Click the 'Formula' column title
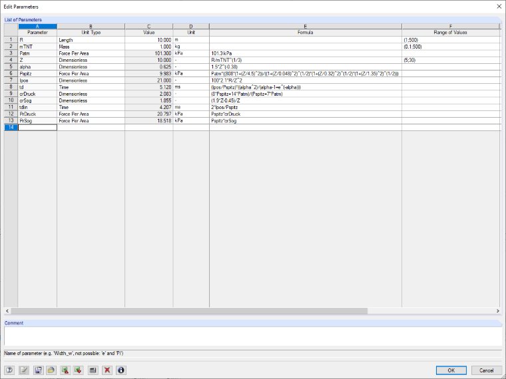 coord(306,33)
